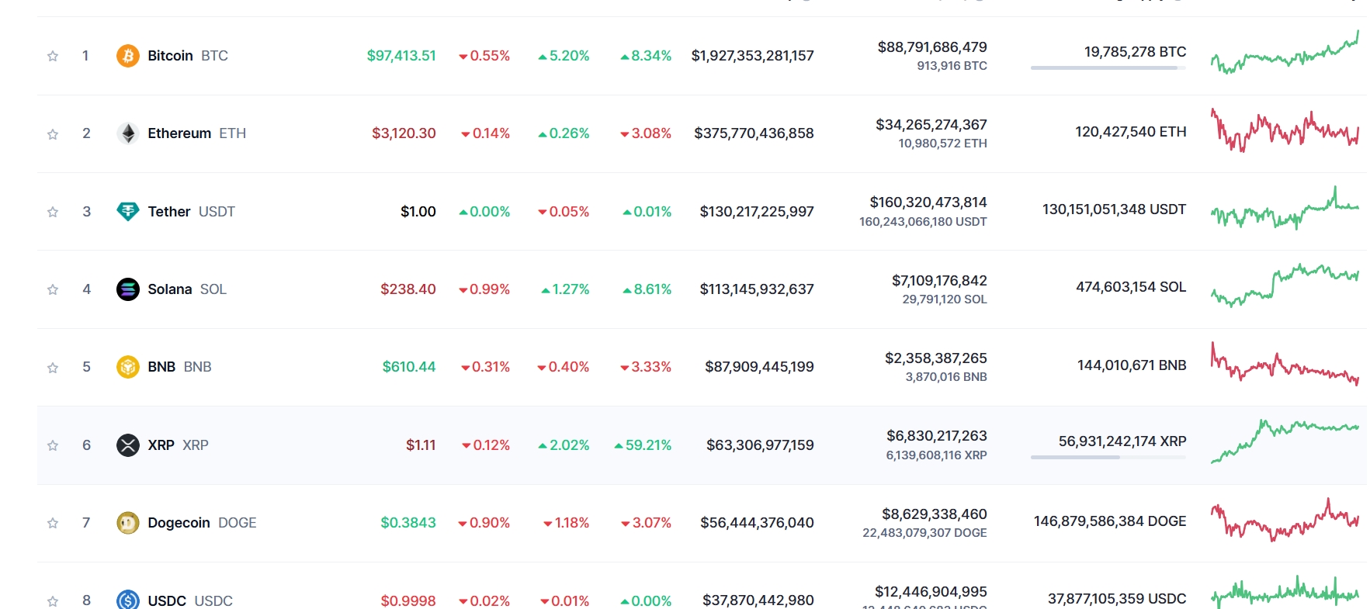This screenshot has width=1370, height=609.
Task: Add Solana to watchlist via star
Action: click(53, 289)
